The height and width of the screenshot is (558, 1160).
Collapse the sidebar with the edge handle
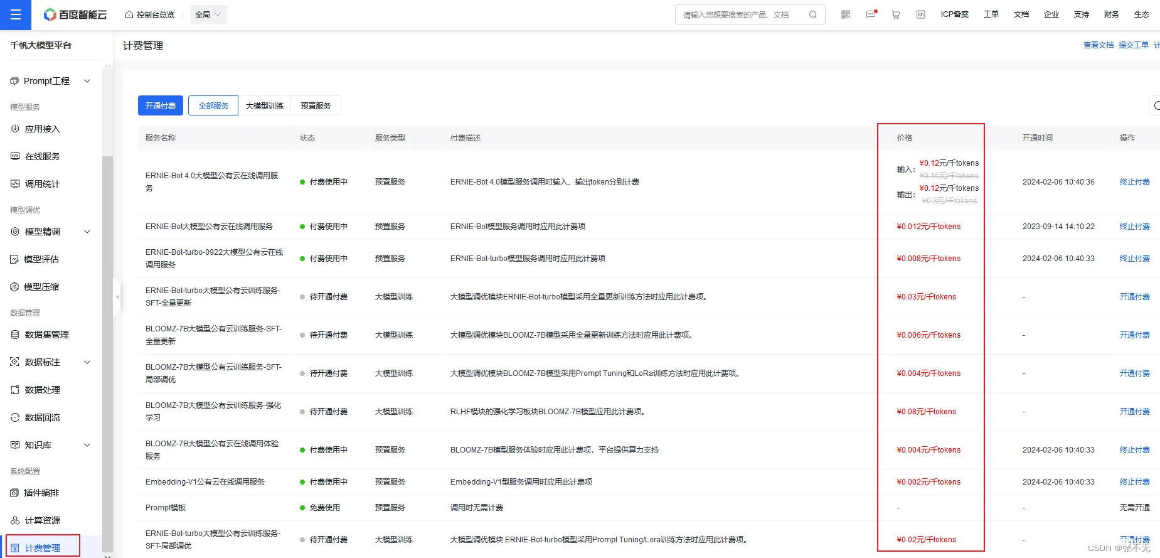[117, 296]
